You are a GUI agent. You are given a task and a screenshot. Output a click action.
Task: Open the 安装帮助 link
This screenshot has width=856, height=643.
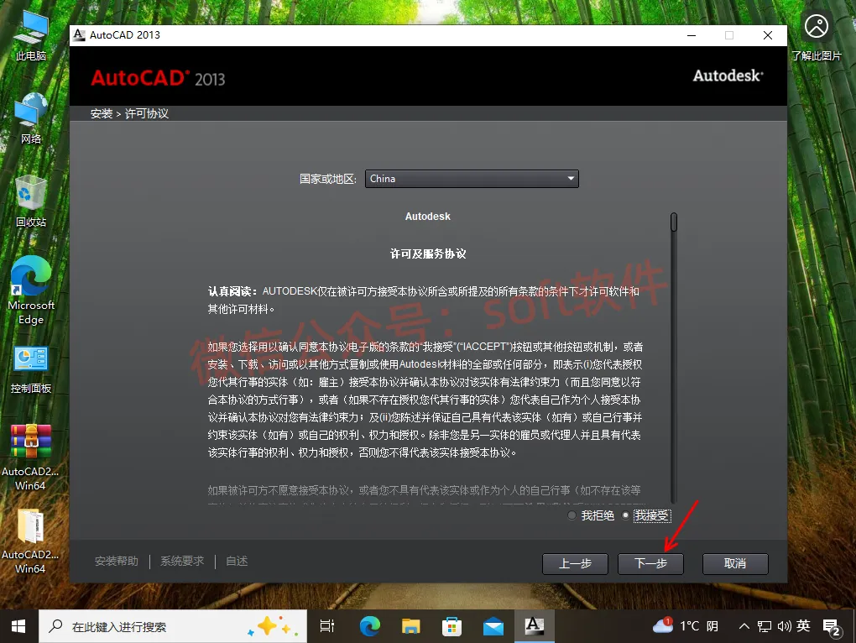click(117, 561)
